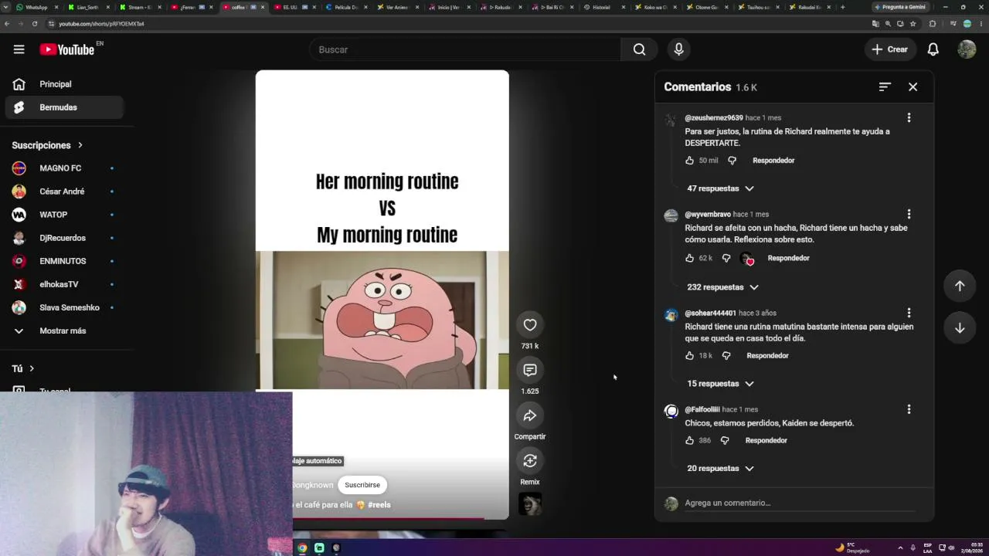
Task: Like the comment by @zeushernez9639
Action: pos(689,161)
